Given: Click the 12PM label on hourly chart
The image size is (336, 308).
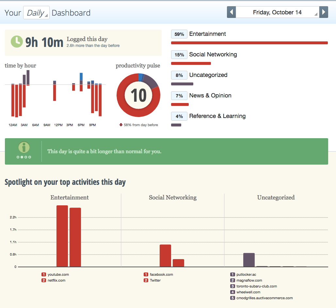Looking at the screenshot, I should pyautogui.click(x=58, y=125).
